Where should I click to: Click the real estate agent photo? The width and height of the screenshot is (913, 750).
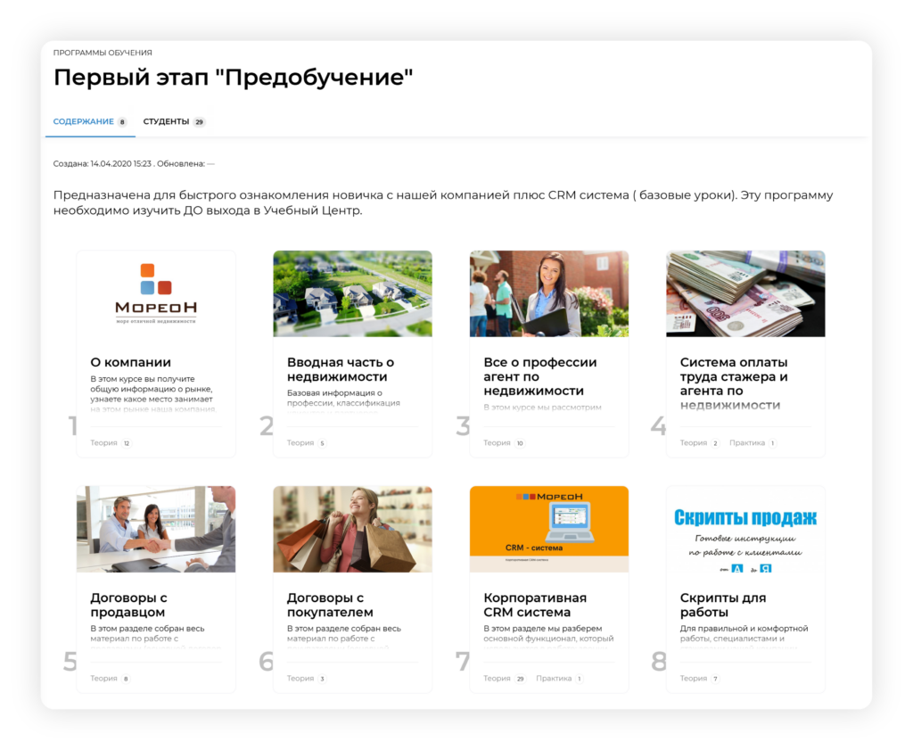tap(549, 293)
